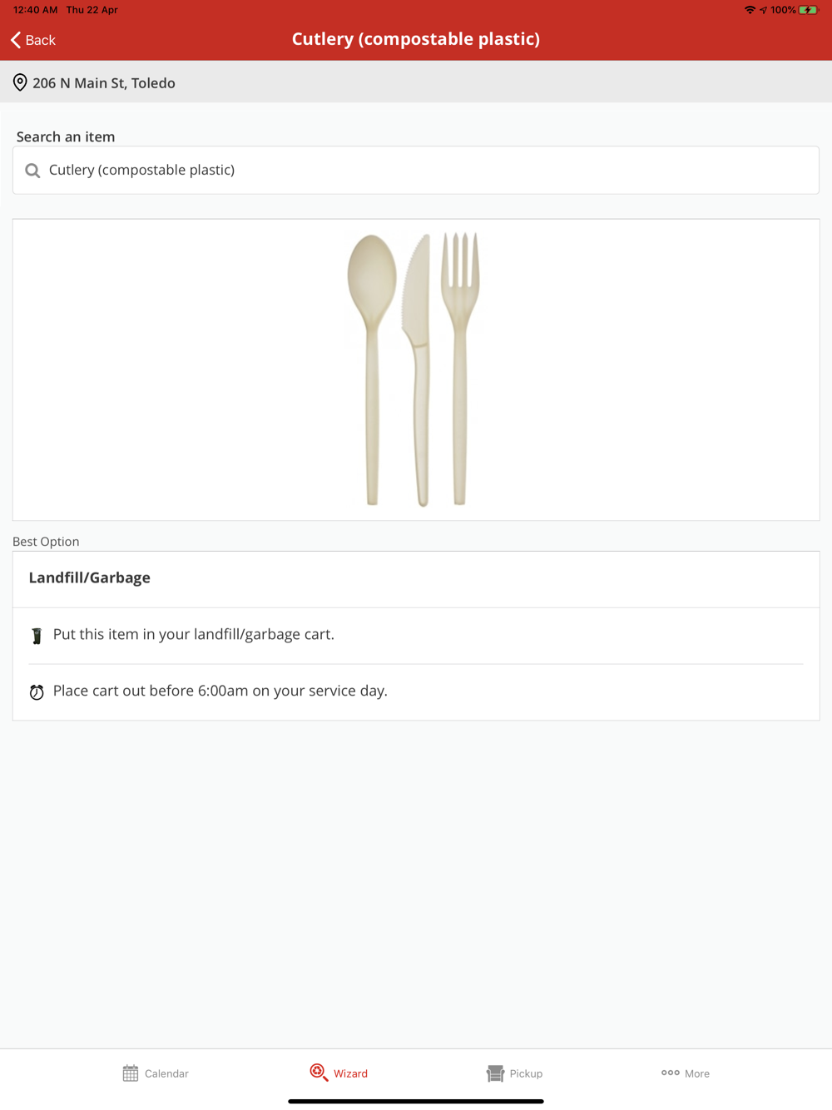Tap the 'Place cart out before 6:00am' row
The image size is (832, 1110).
(x=220, y=691)
